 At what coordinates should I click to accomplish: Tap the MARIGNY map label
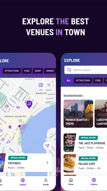[41, 93]
